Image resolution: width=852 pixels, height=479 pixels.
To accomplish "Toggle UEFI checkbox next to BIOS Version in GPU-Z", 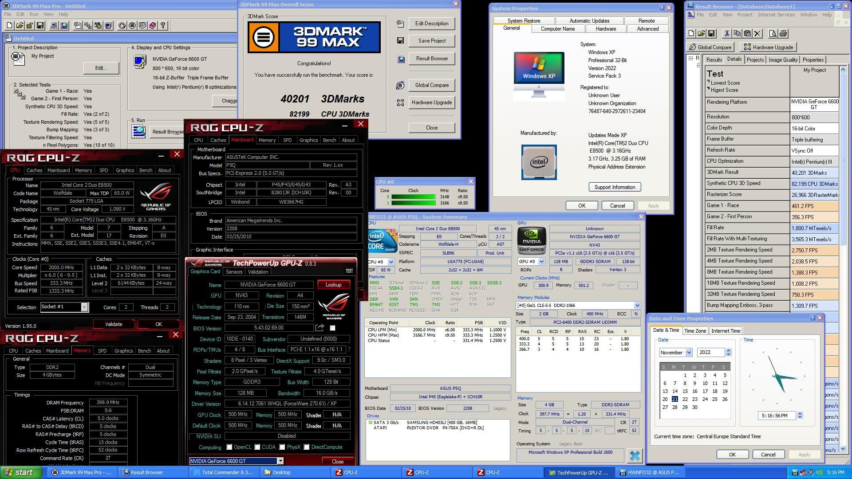I will tap(332, 328).
